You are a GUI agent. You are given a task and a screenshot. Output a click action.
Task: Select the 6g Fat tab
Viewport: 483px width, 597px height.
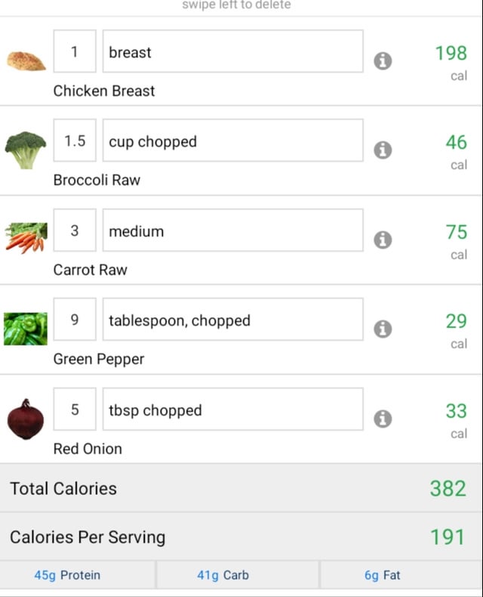(x=401, y=574)
